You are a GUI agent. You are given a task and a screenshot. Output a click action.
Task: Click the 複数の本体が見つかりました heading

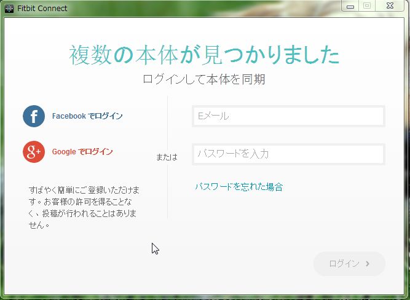point(204,55)
